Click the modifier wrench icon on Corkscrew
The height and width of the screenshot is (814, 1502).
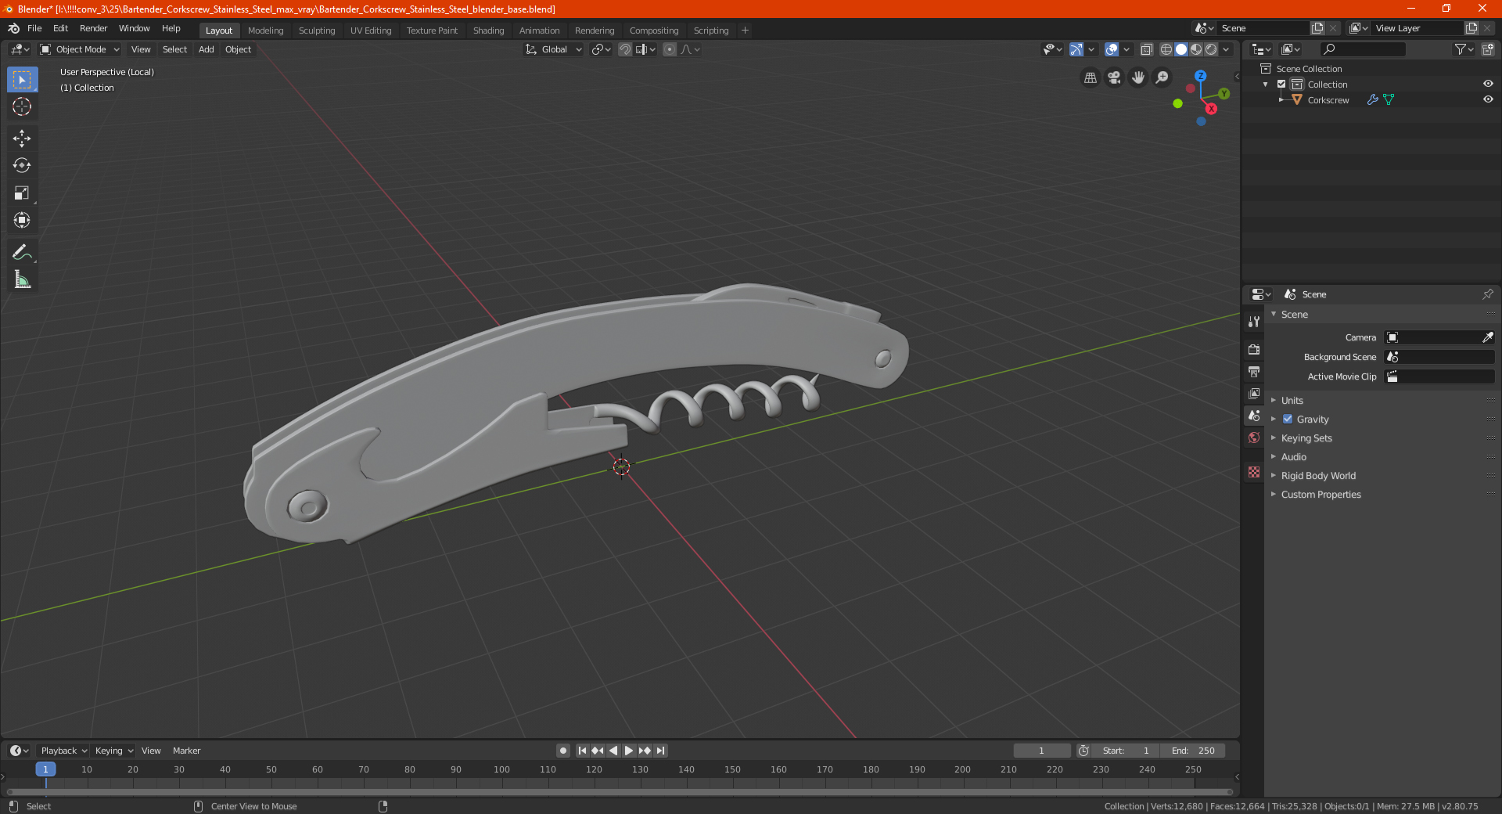[x=1372, y=100]
